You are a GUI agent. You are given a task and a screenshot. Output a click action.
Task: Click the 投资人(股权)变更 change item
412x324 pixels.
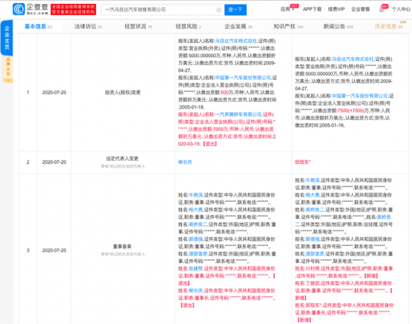(x=123, y=92)
